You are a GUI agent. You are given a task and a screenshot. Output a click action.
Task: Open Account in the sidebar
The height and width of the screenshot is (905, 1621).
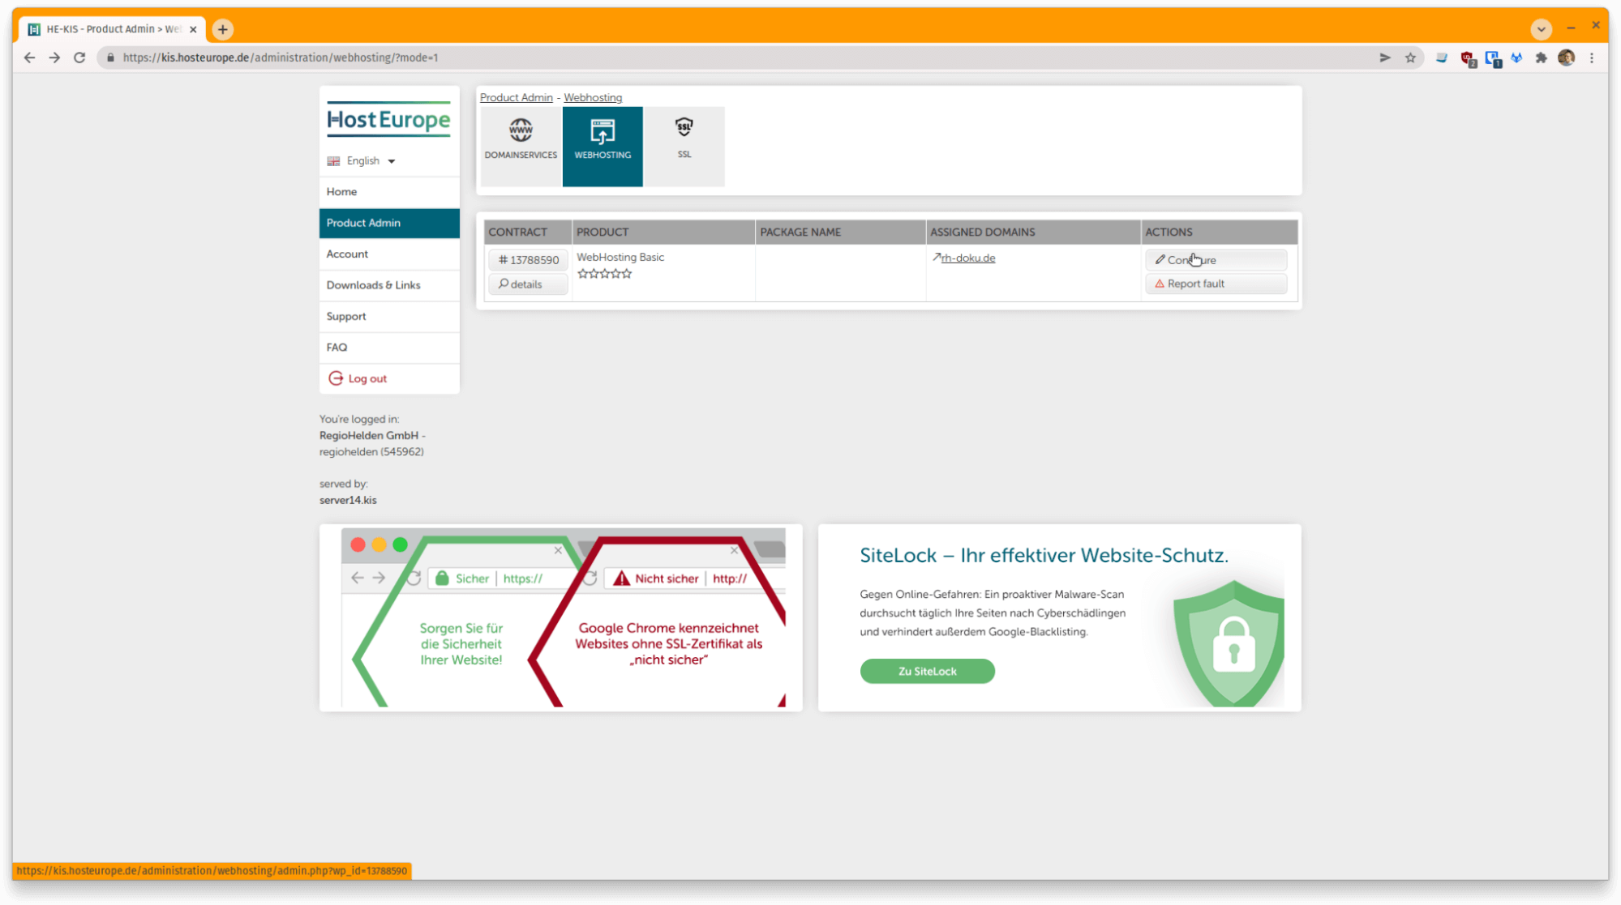click(389, 254)
